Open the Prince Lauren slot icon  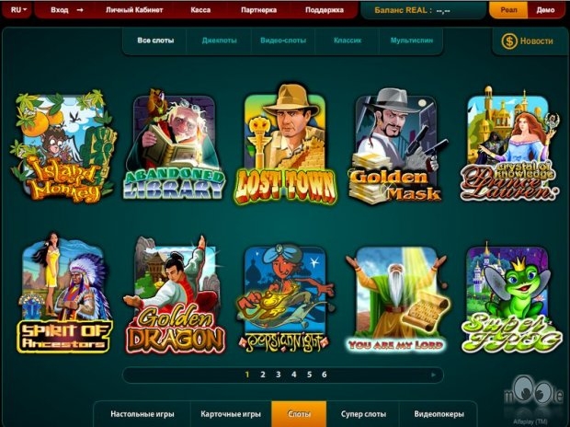click(509, 144)
